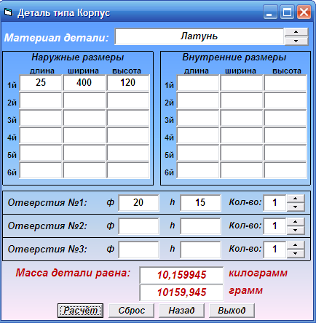Click material spinner down arrow
316x323 pixels.
[296, 41]
